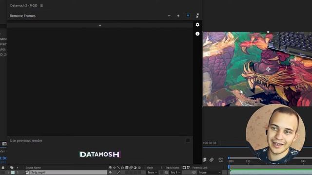Toggle the Shy switch on layer i7vlp.mp4

click(x=110, y=173)
